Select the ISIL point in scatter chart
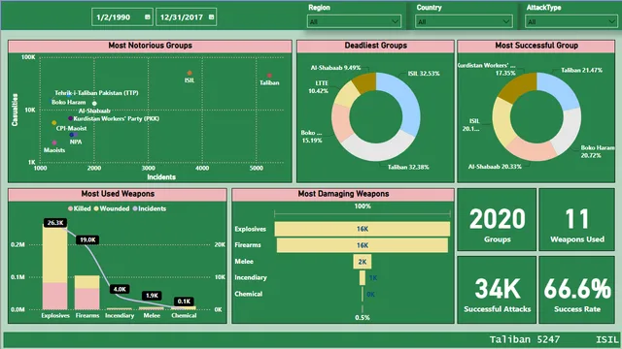The image size is (622, 349). tap(190, 73)
